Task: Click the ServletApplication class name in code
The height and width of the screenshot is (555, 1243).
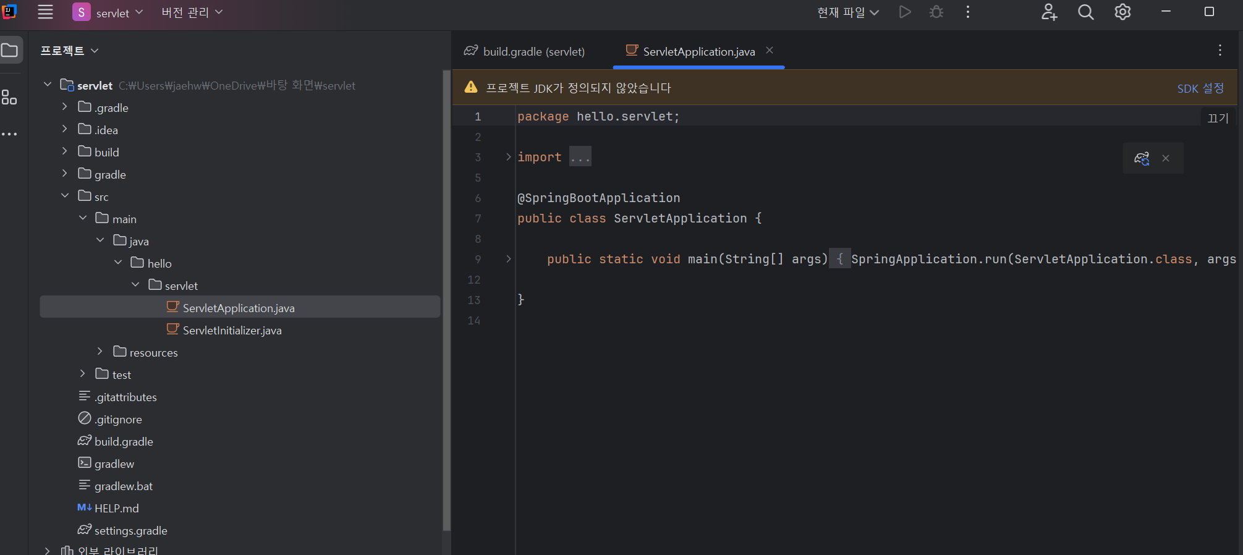Action: [x=680, y=218]
